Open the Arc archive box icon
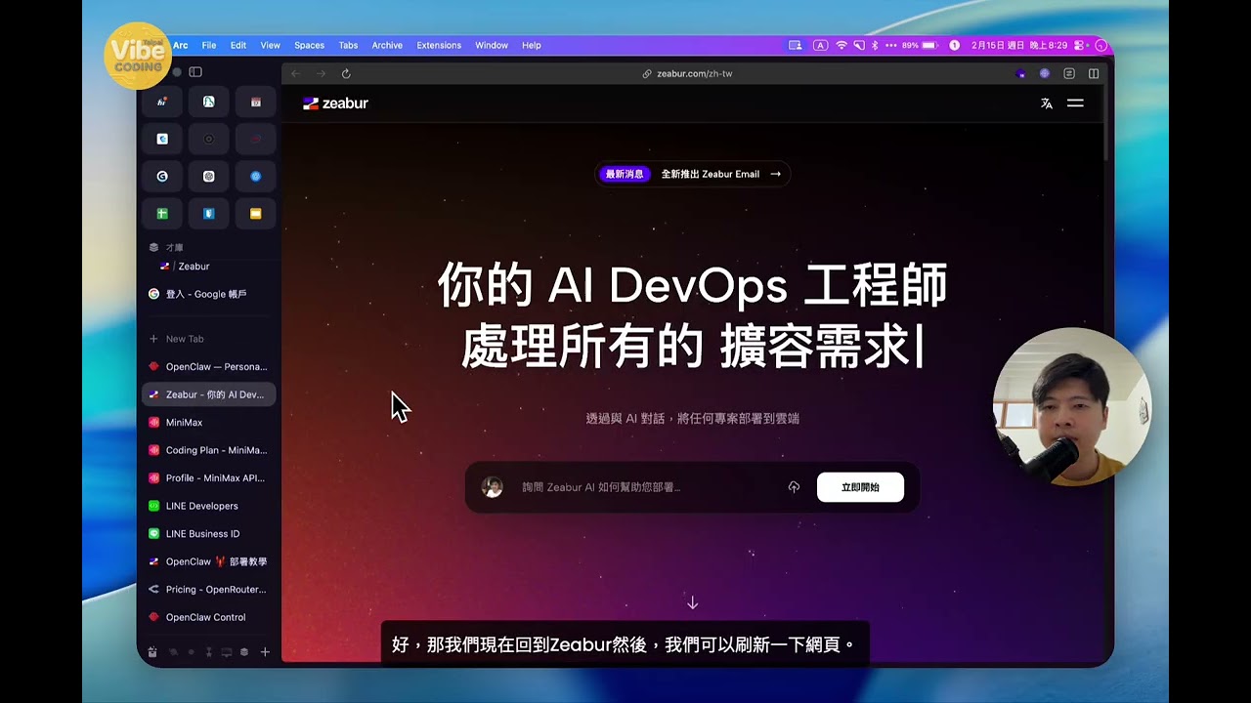1251x703 pixels. pos(152,652)
